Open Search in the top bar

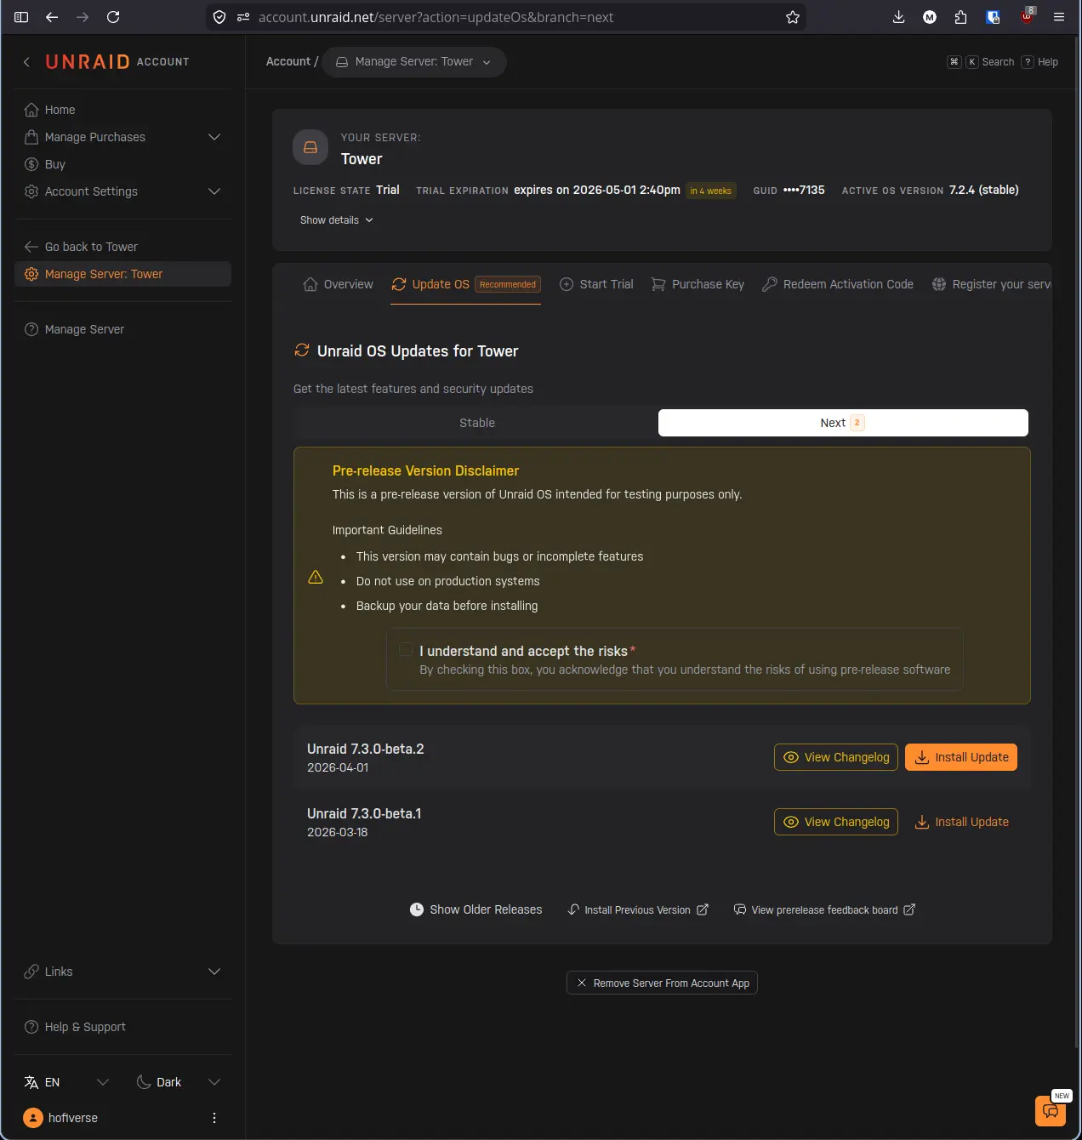pyautogui.click(x=981, y=62)
